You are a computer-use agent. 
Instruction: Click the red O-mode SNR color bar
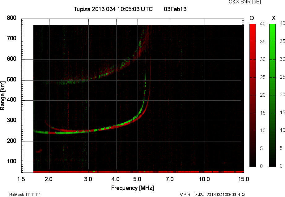pyautogui.click(x=253, y=95)
